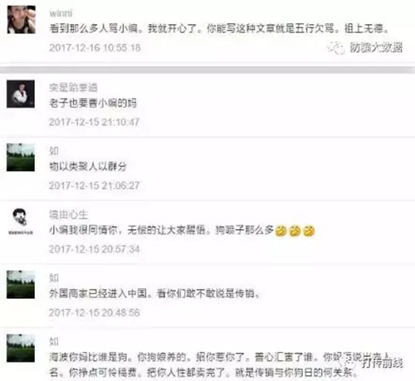This screenshot has height=381, width=415.
Task: Open avatar beside the 外国商家 comment
Action: [21, 285]
